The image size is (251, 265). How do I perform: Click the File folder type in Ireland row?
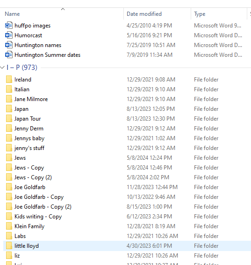coord(206,80)
